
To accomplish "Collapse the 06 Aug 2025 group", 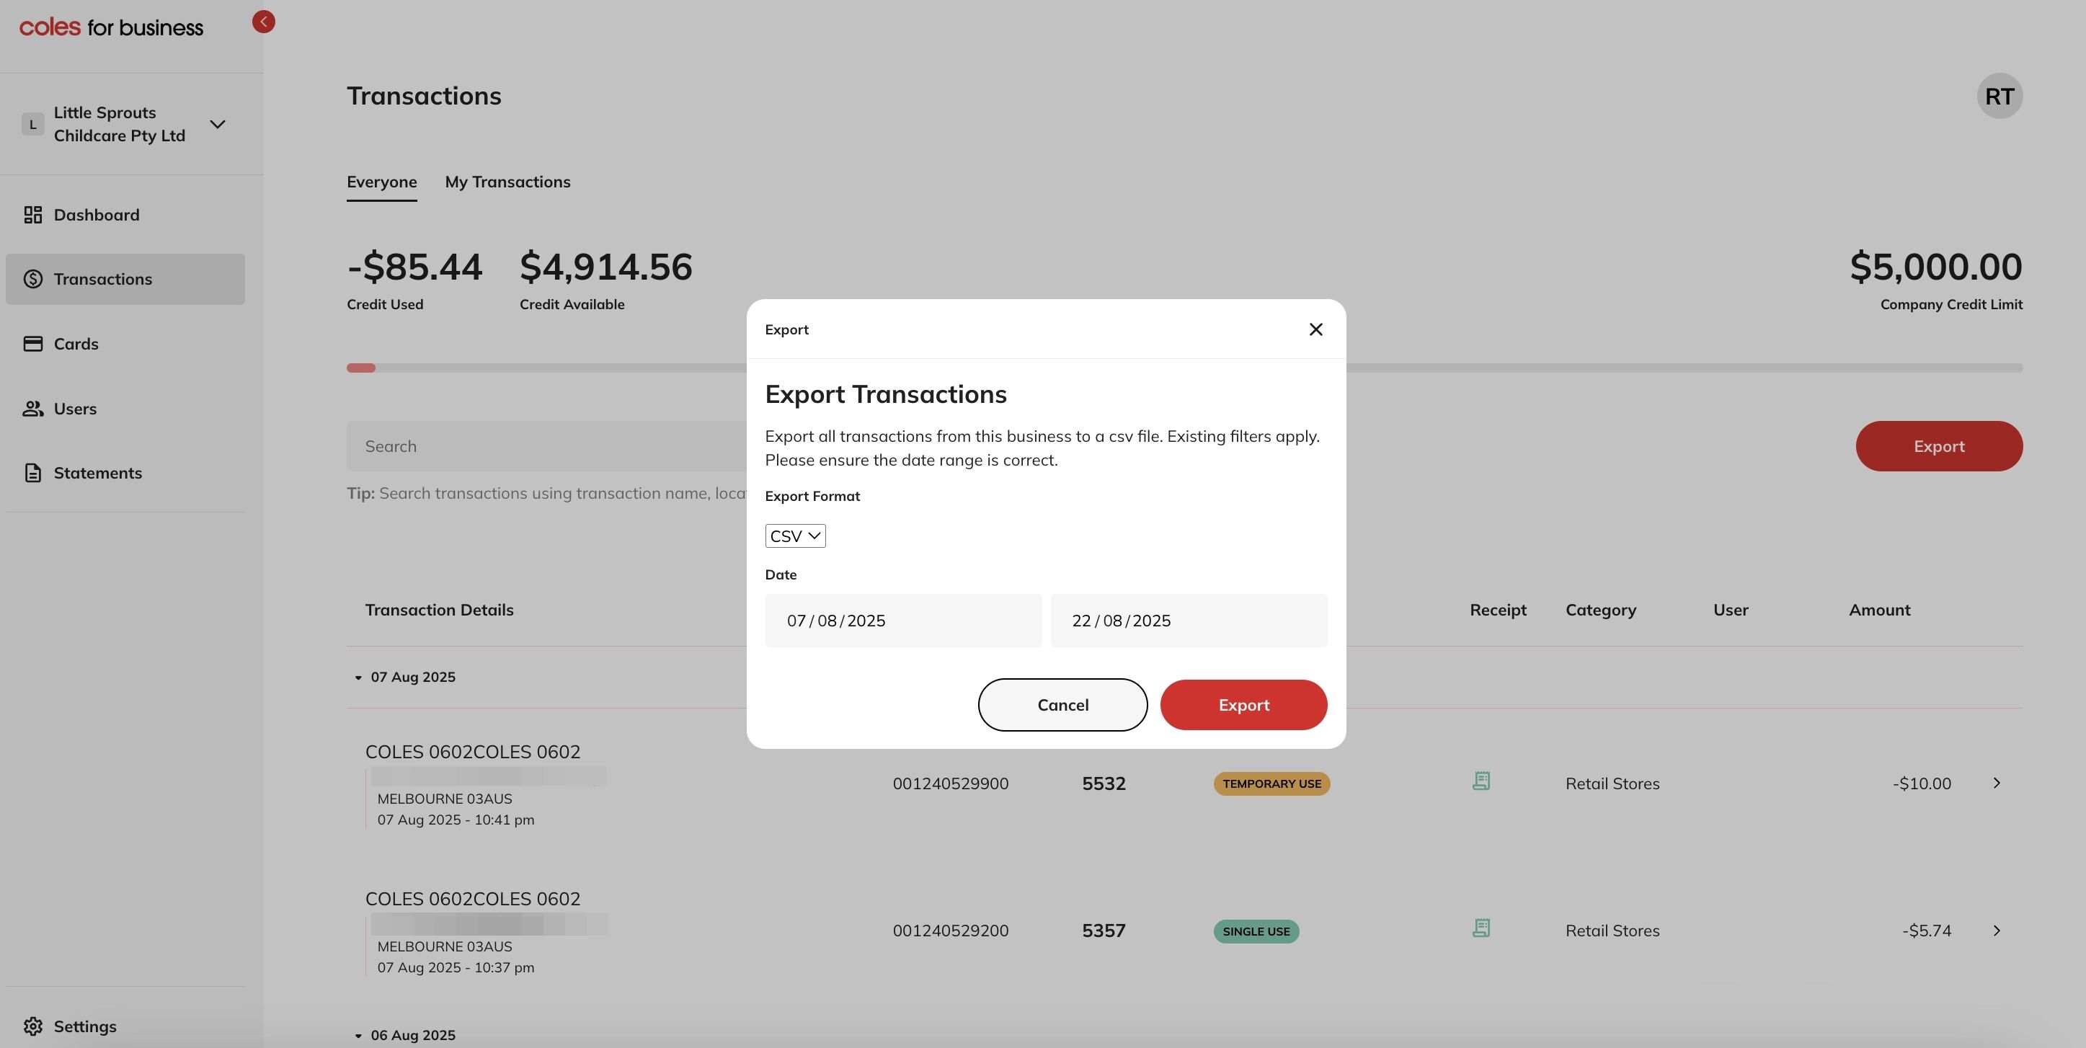I will point(358,1036).
